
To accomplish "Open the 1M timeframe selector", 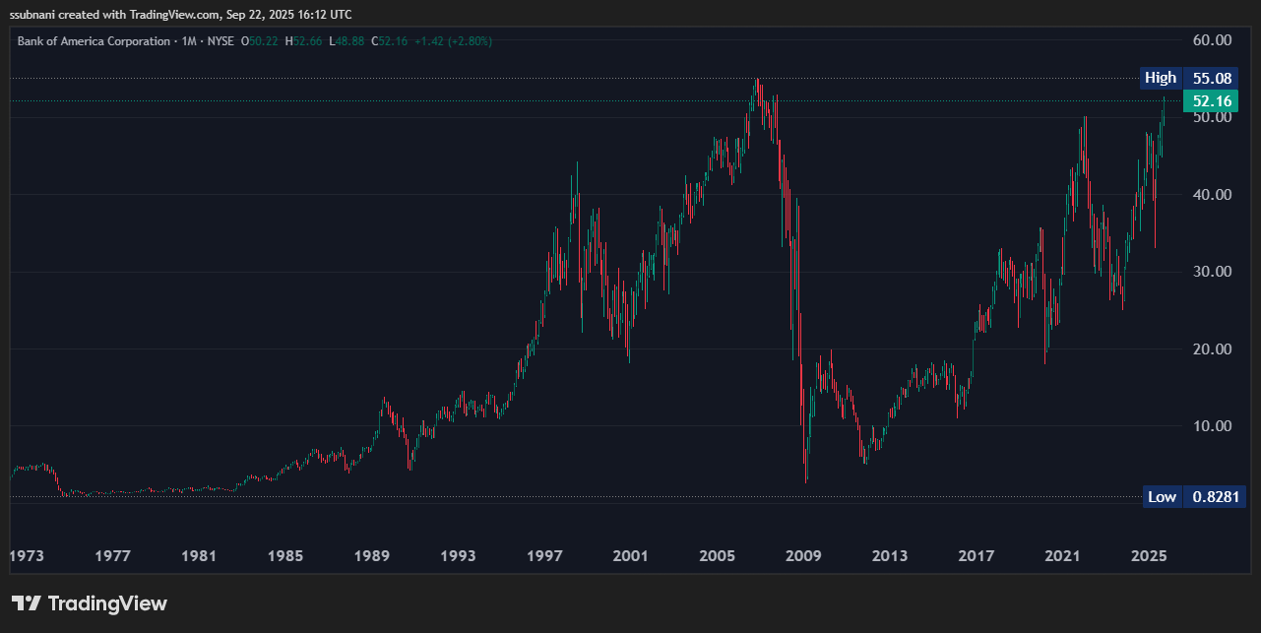I will (x=188, y=40).
